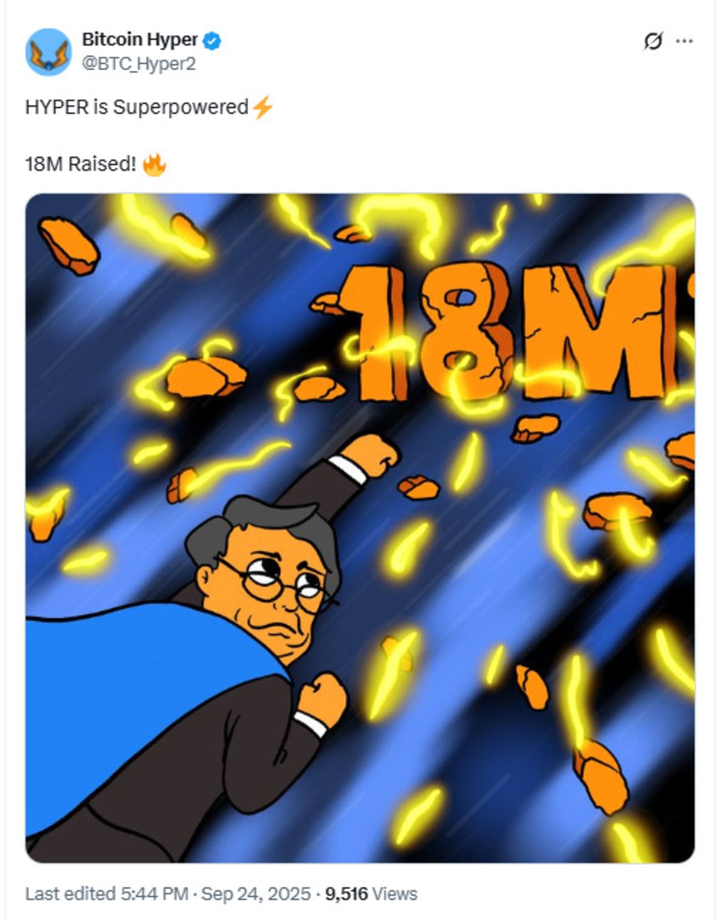Click the fire emoji after 18M Raised!

pos(154,165)
